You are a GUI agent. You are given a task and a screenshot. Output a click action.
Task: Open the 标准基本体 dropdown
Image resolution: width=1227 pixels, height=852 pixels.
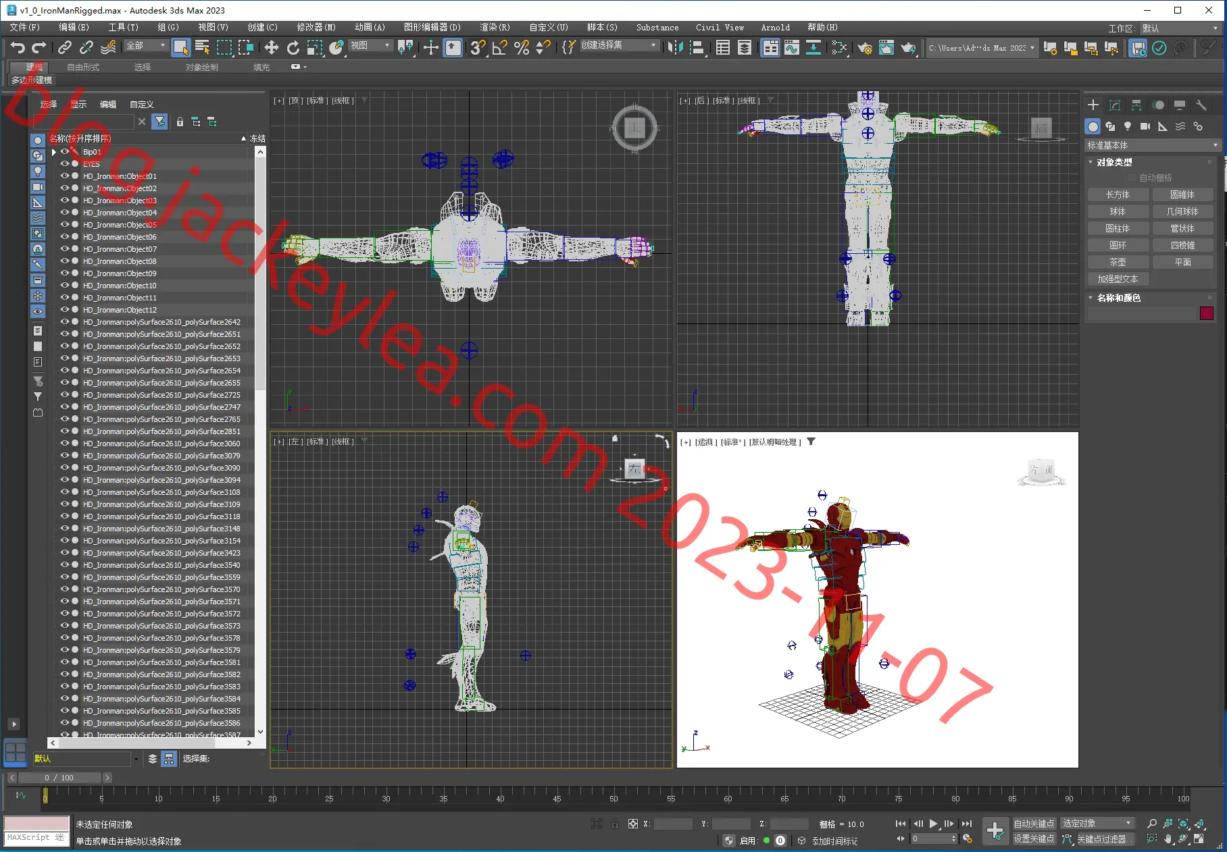[x=1153, y=145]
